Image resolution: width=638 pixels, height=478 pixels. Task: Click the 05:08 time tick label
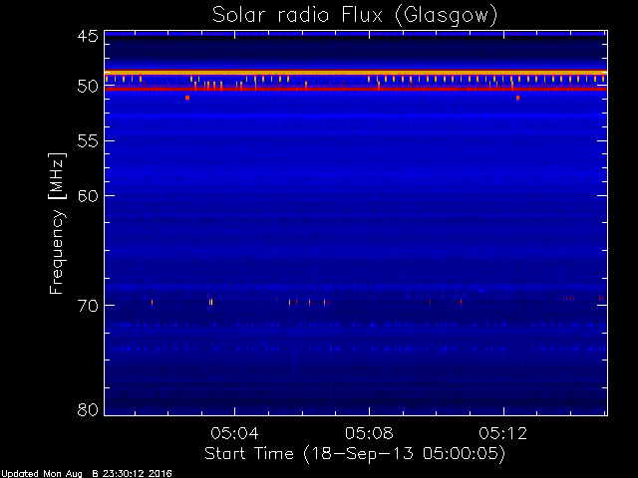coord(369,433)
